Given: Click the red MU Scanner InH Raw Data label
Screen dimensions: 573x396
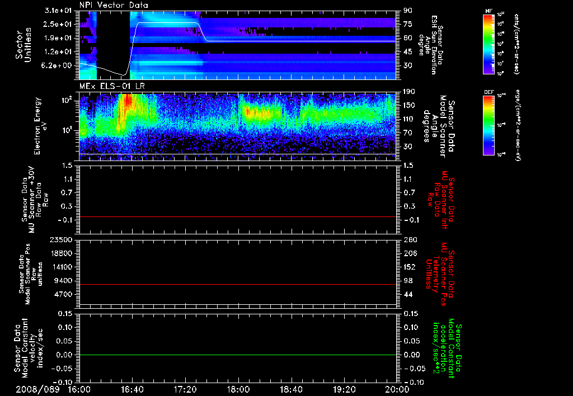Looking at the screenshot, I should pos(441,200).
